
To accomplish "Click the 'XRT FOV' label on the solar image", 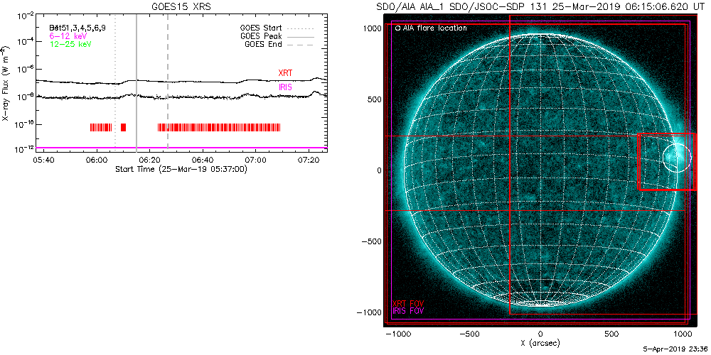I will (409, 303).
